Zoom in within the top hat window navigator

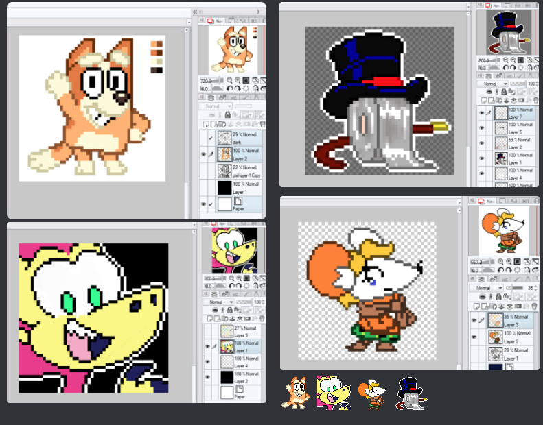[x=513, y=60]
